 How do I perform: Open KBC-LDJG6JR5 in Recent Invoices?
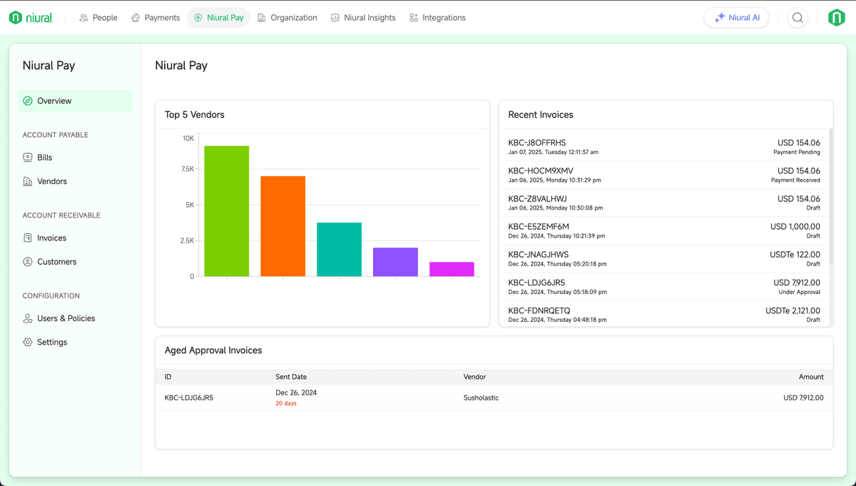pos(664,286)
